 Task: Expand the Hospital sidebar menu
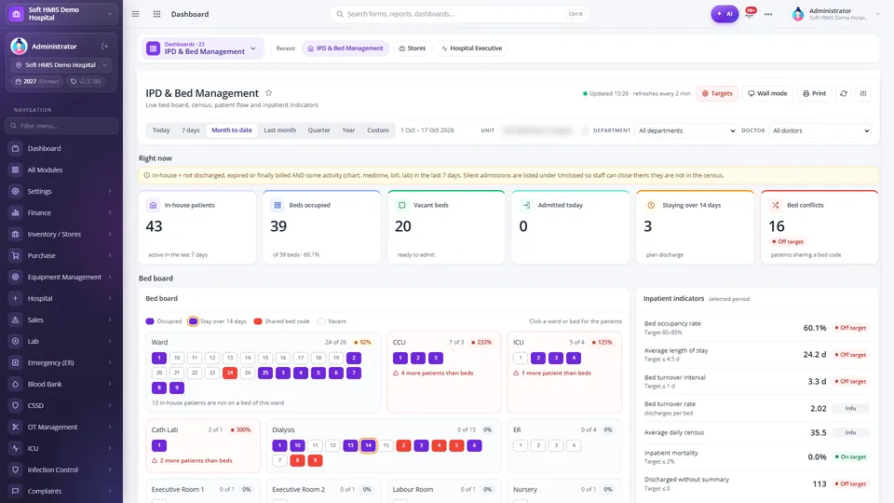(61, 298)
